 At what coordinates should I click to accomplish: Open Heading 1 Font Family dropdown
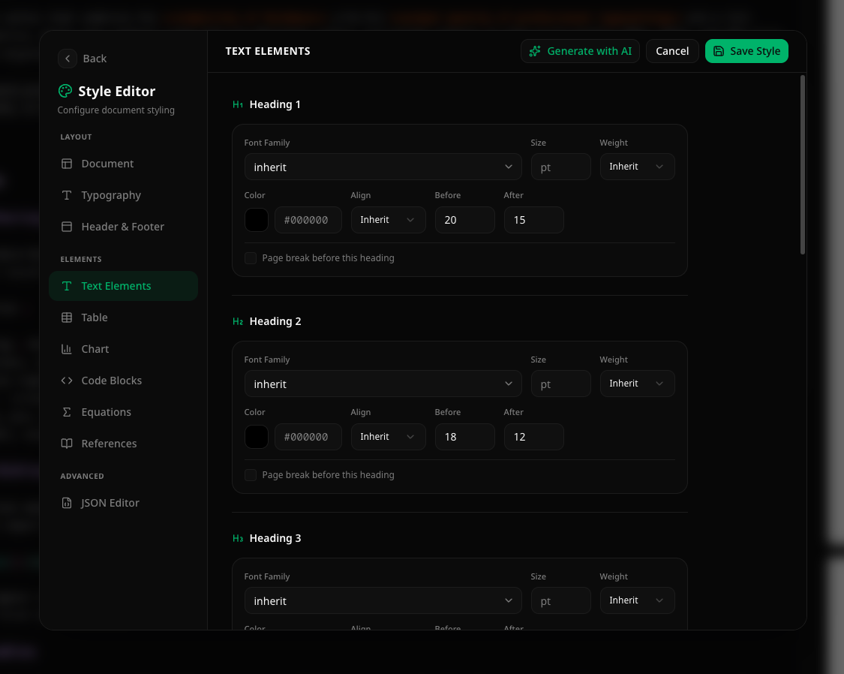[x=383, y=167]
